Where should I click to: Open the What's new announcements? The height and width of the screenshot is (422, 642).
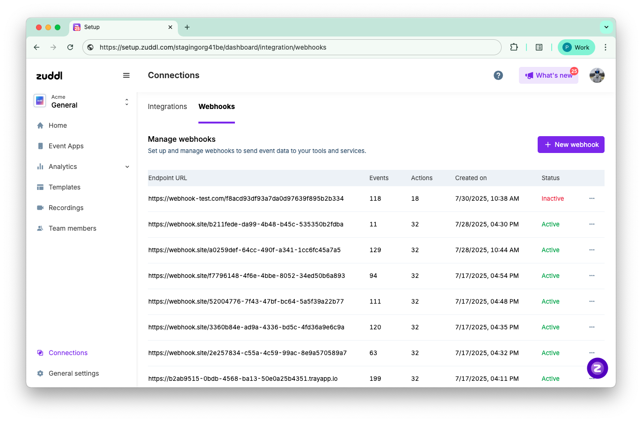point(548,75)
